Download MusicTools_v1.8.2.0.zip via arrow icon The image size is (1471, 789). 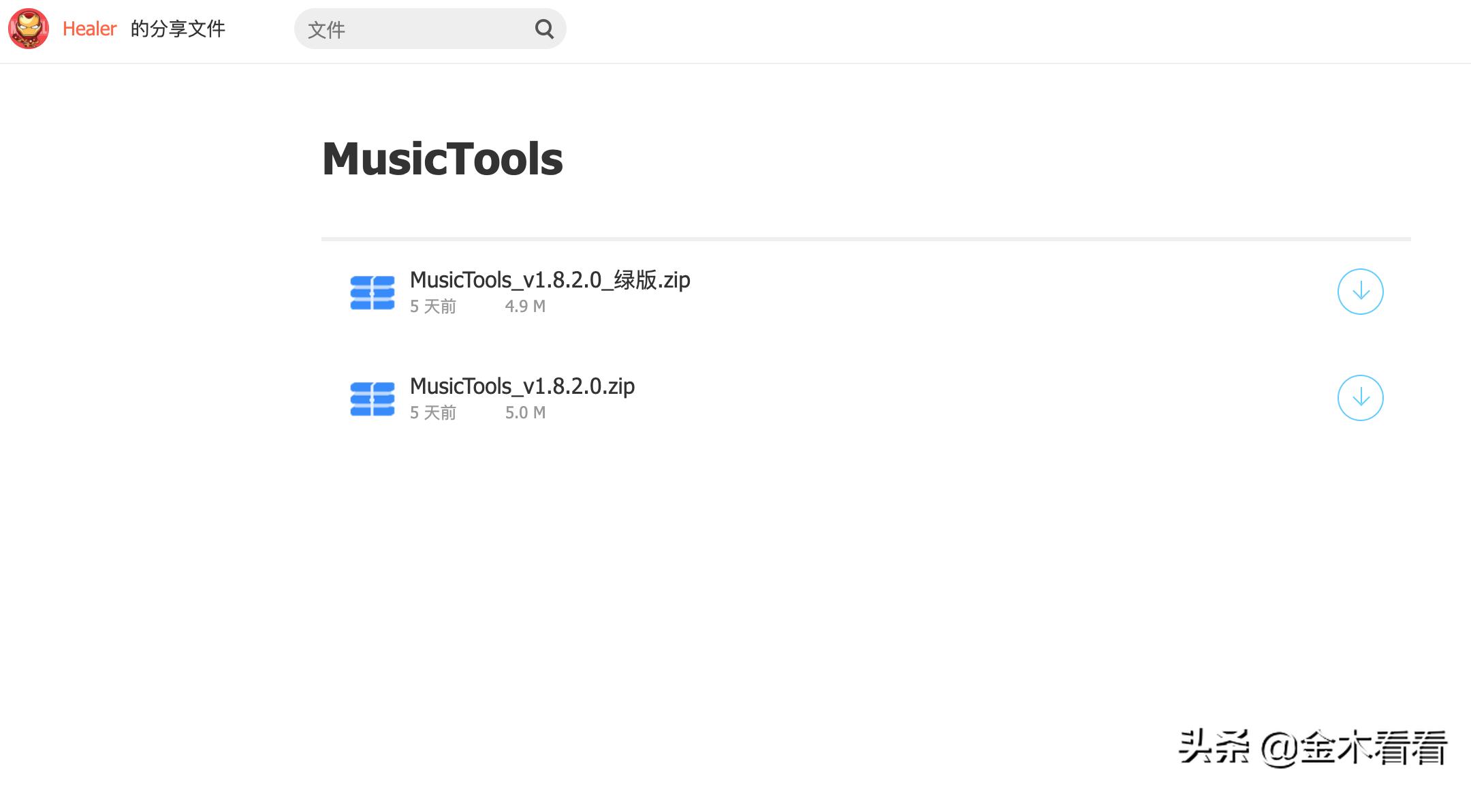click(1360, 398)
